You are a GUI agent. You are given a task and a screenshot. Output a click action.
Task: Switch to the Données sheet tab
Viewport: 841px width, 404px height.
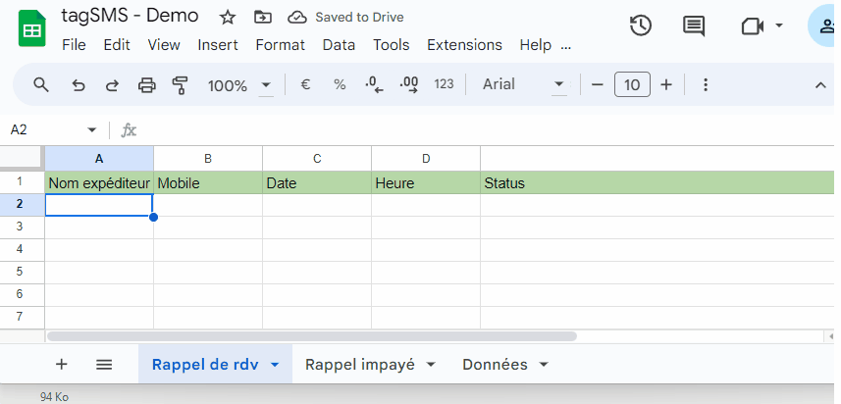[x=495, y=365]
